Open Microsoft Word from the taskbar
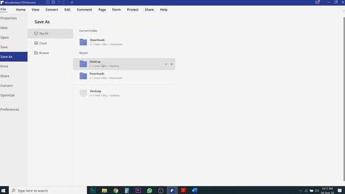The width and height of the screenshot is (345, 194). coord(195,190)
